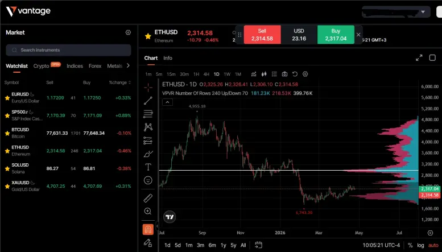
Task: Toggle the BTCUSD watchlist star
Action: pos(7,133)
